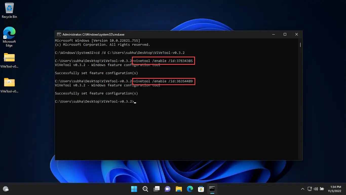This screenshot has width=346, height=195.
Task: Click the network icon in system tray
Action: [310, 189]
